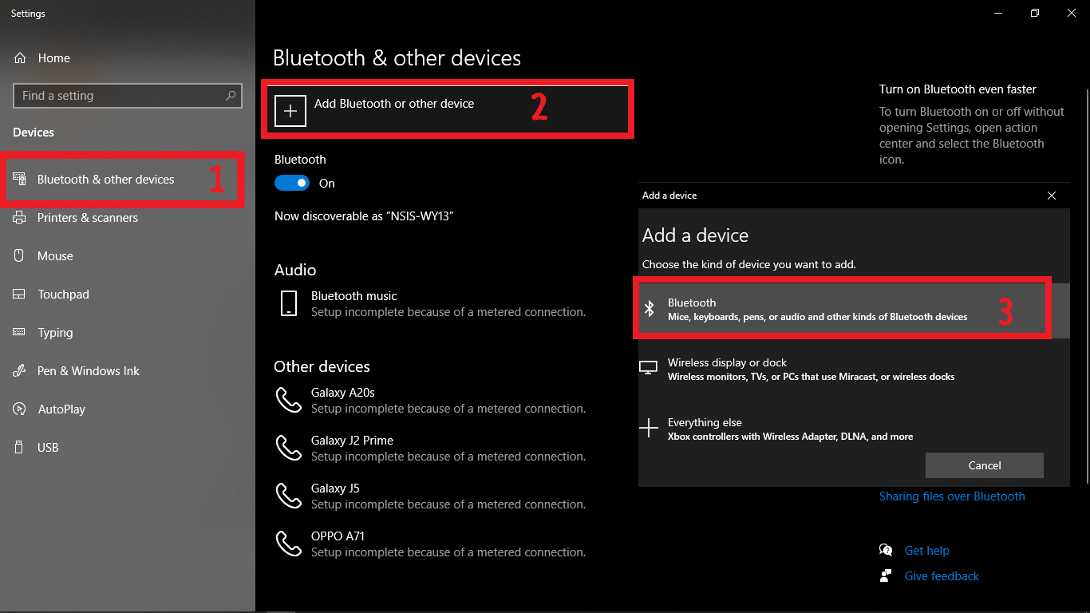Select the Bluetooth symbol in Add a device
Screen dimensions: 1090x613
(650, 309)
